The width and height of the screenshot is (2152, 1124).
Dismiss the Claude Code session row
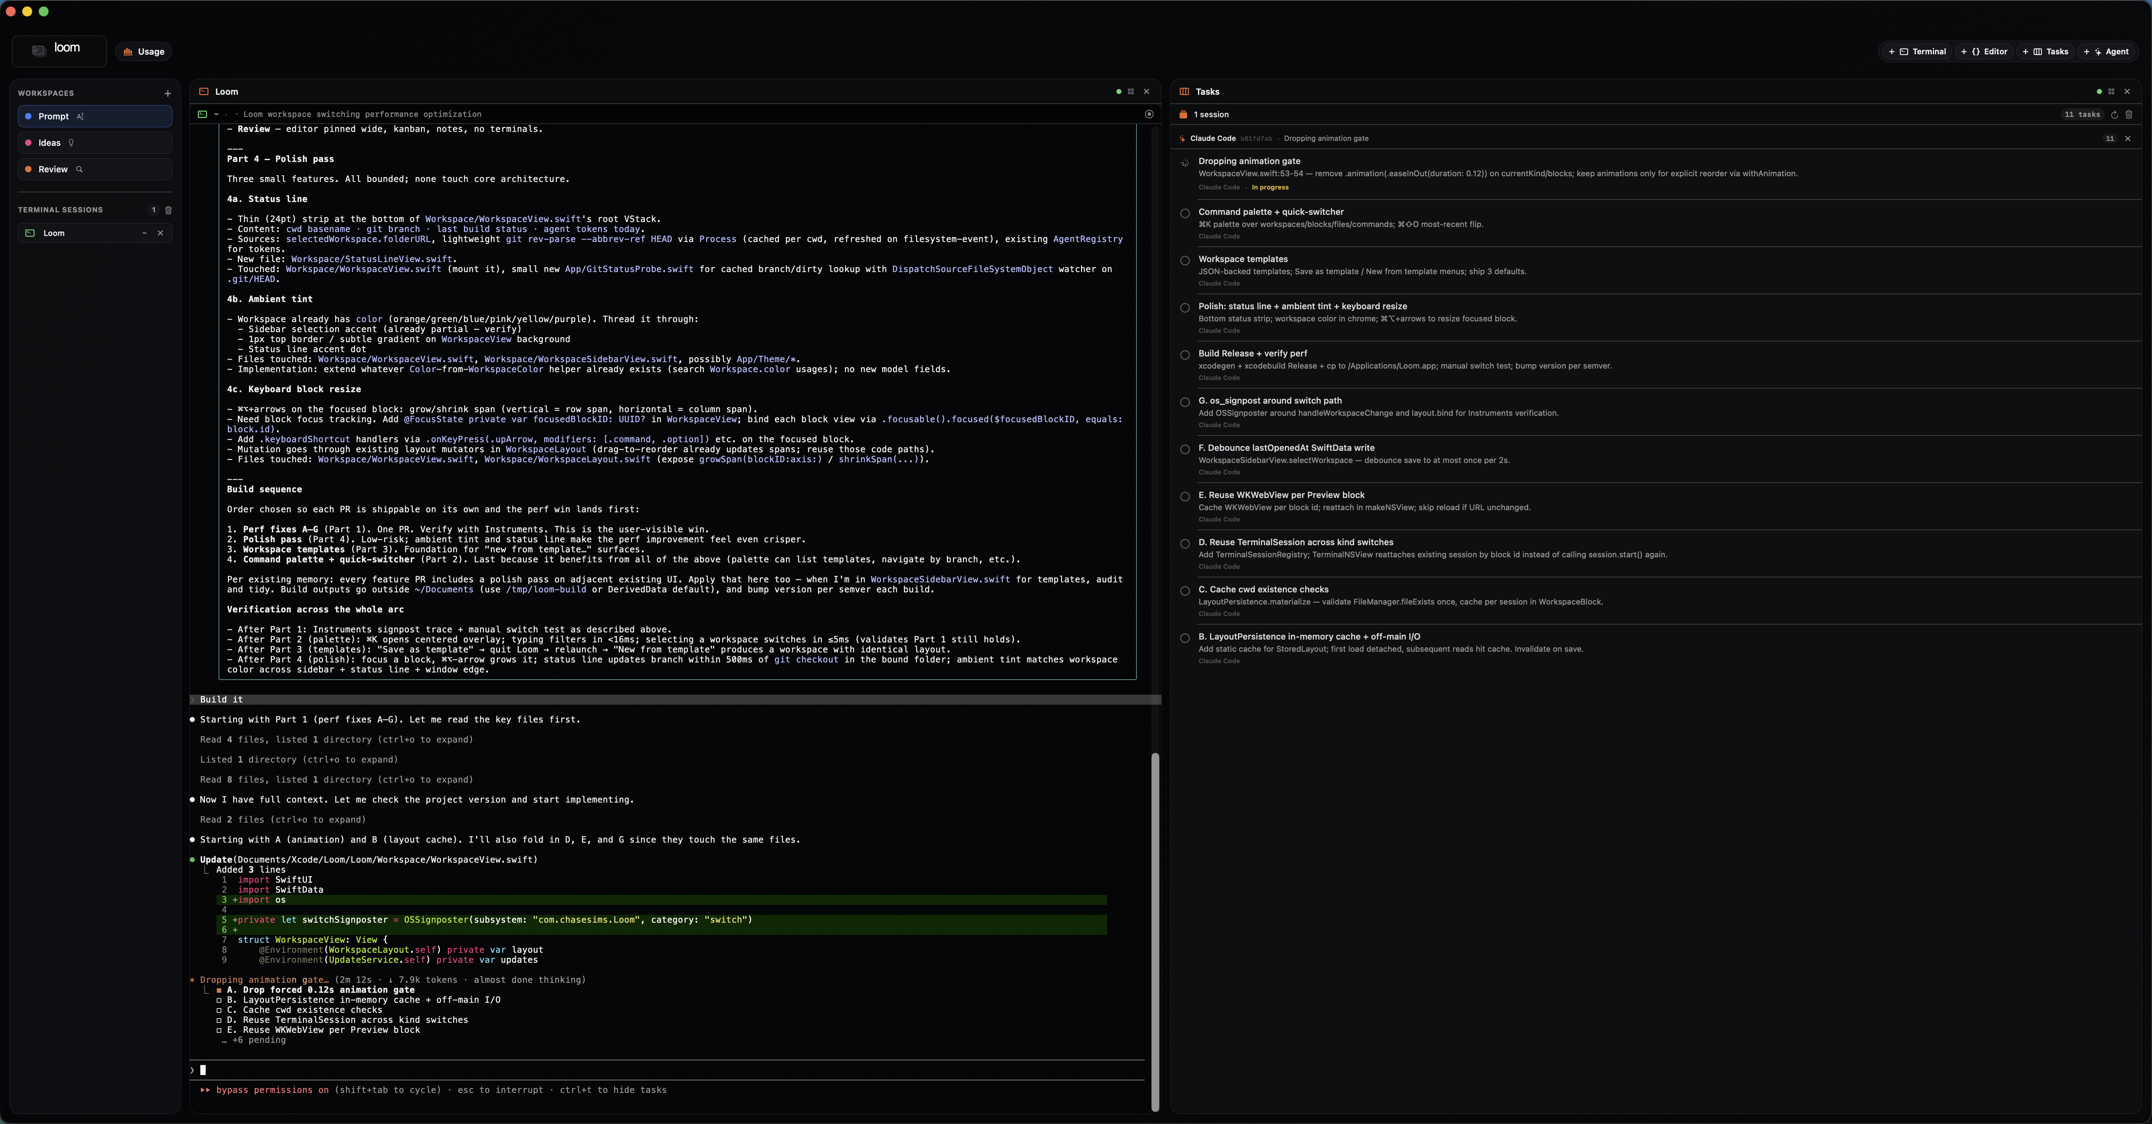tap(2128, 139)
